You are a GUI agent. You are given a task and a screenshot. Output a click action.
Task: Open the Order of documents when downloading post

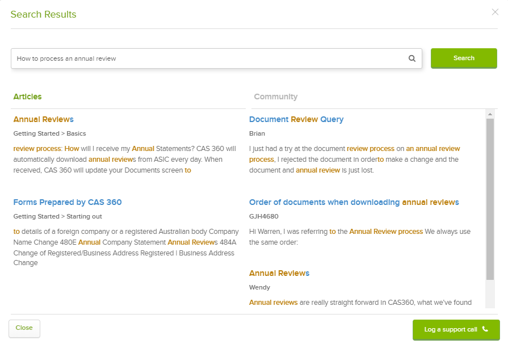click(x=354, y=203)
